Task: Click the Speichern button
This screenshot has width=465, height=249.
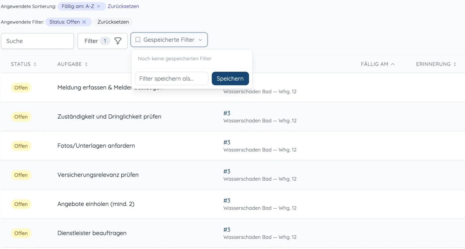Action: point(230,79)
